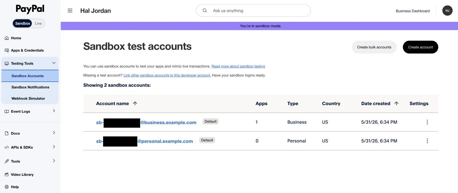Click the APIs & SDKs code icon
The width and height of the screenshot is (458, 193).
(7, 147)
